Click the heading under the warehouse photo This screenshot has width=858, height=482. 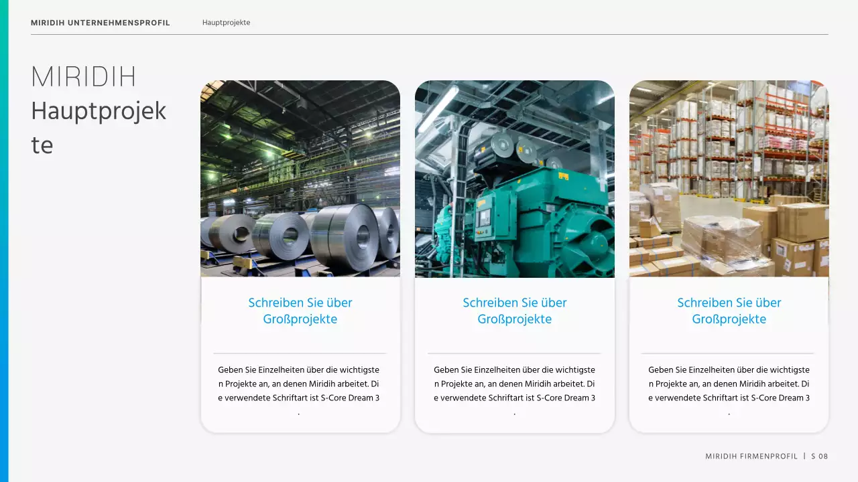pyautogui.click(x=729, y=311)
